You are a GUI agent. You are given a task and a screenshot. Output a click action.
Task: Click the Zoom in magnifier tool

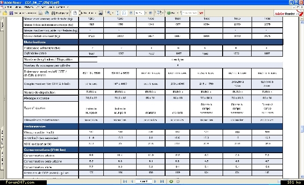(109, 13)
